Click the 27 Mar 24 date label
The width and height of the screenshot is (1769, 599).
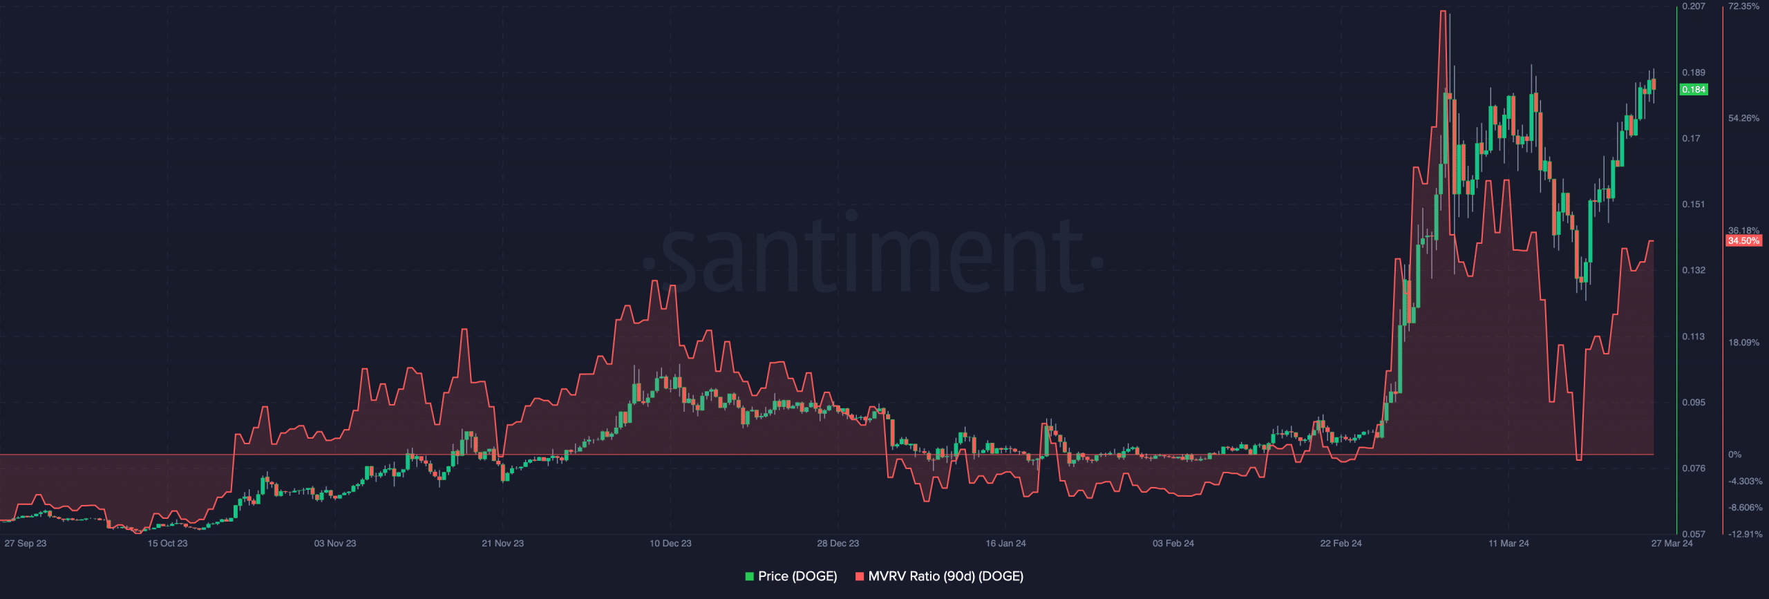(1672, 543)
